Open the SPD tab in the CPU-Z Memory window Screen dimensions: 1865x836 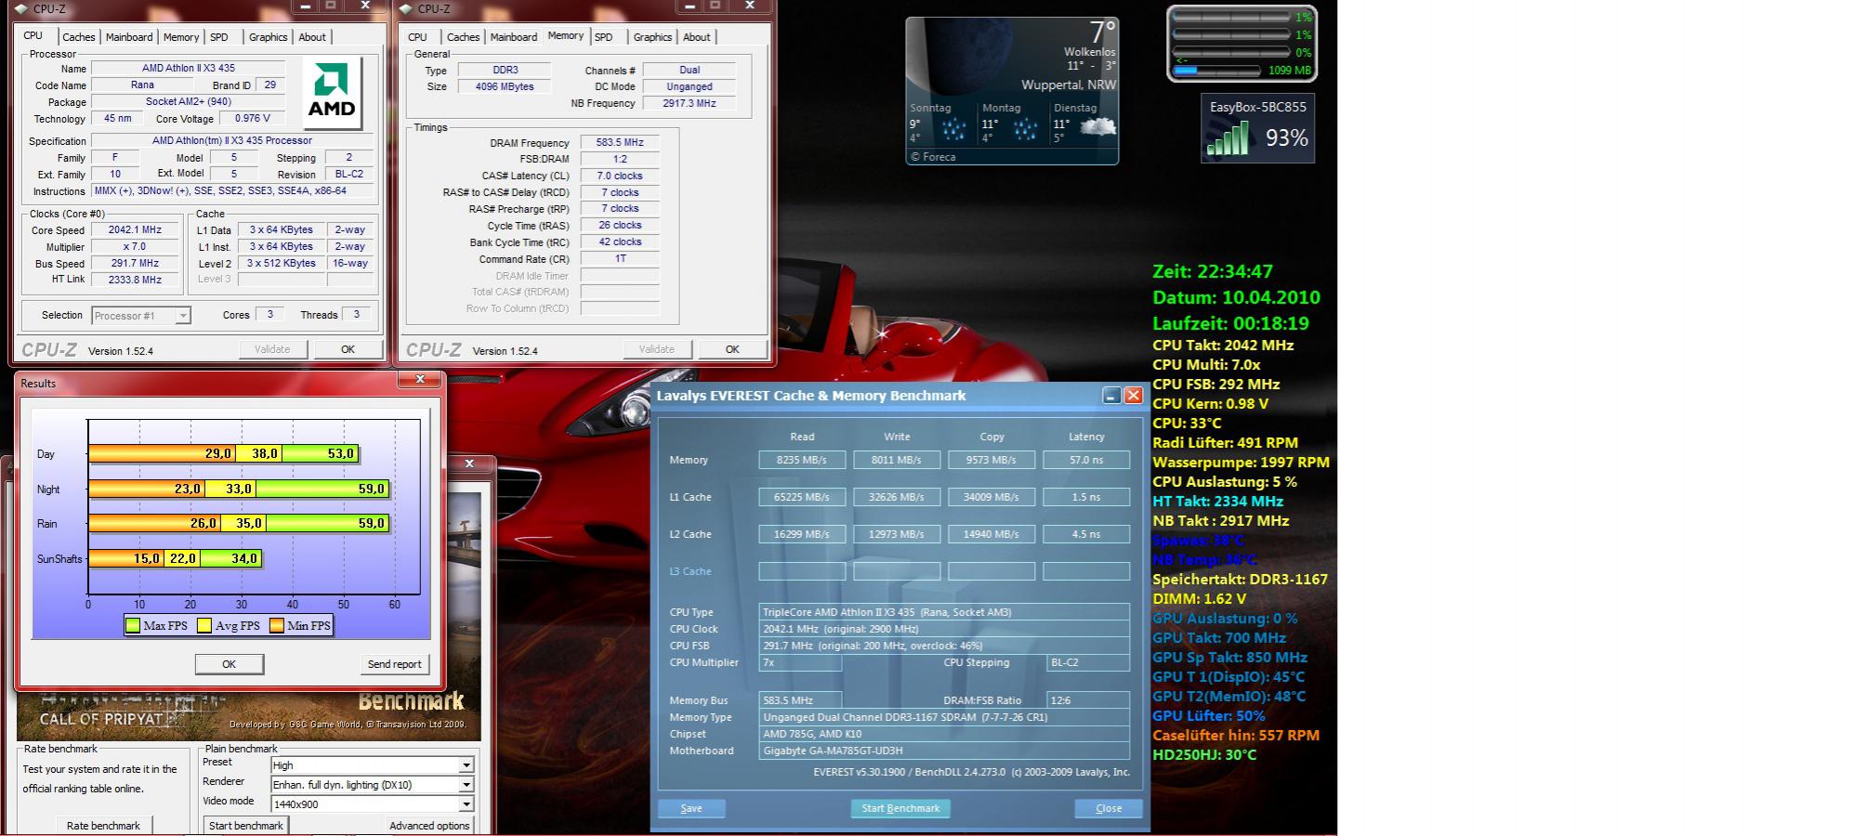tap(604, 37)
